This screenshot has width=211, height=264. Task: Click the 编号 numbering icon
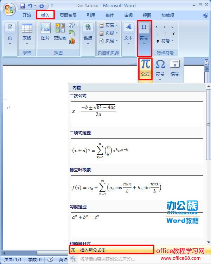point(175,68)
